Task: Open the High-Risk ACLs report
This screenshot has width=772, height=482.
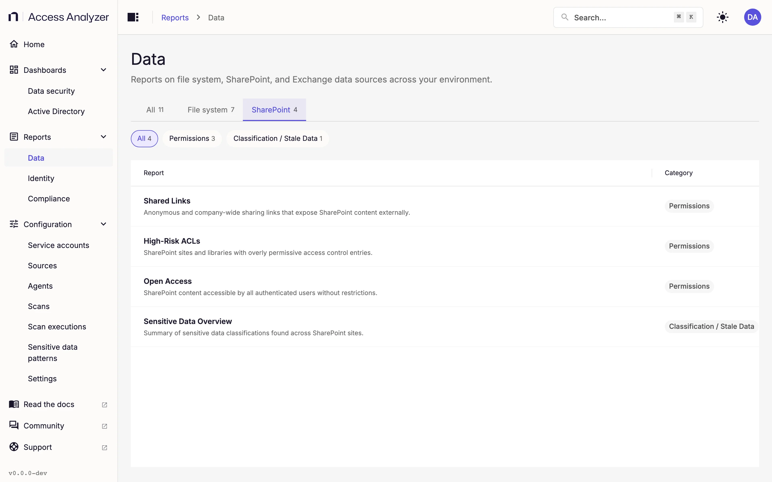Action: click(445, 246)
